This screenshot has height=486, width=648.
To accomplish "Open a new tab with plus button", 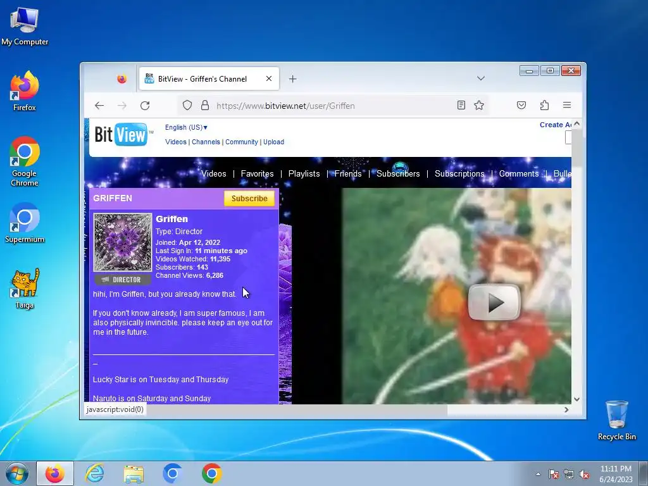I will pos(292,78).
